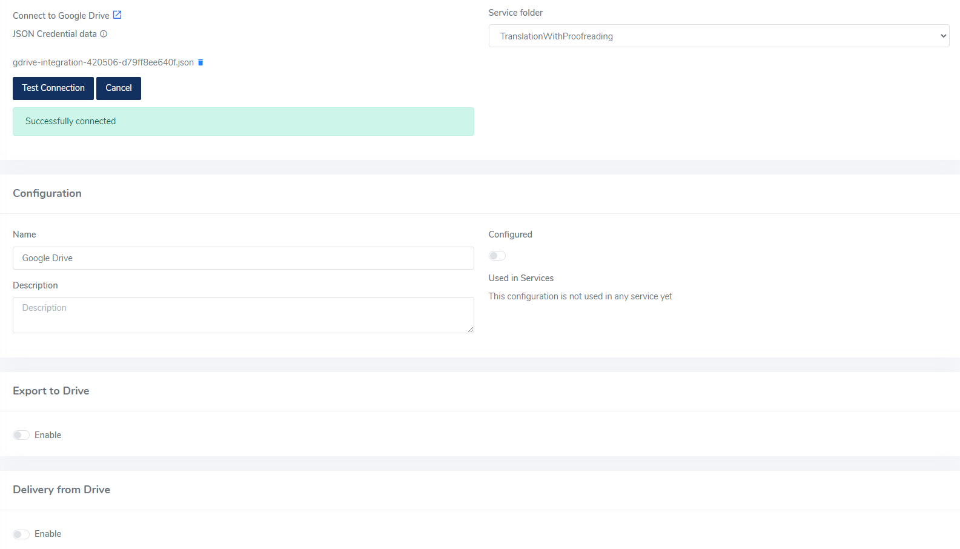Enable the Delivery from Drive toggle

[21, 534]
